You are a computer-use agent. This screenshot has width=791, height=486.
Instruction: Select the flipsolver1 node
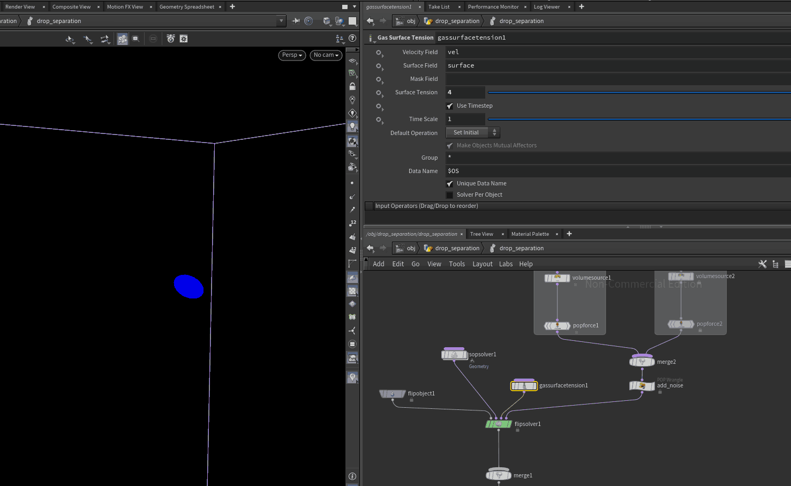[499, 424]
